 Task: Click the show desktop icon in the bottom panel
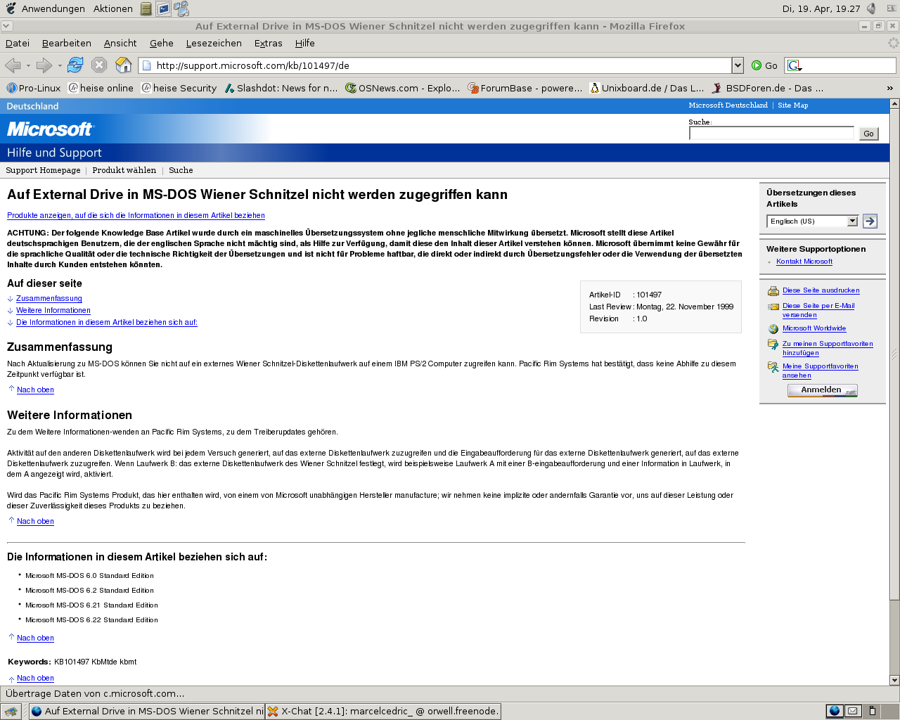coord(11,711)
